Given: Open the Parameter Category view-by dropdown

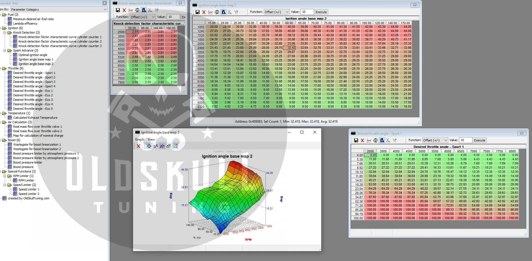Looking at the screenshot, I should 59,10.
